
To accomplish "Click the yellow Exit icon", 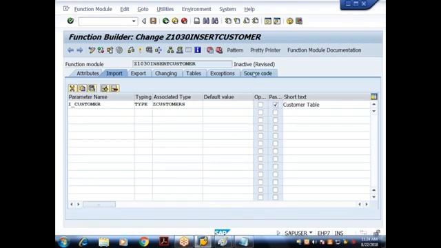I will pyautogui.click(x=175, y=21).
